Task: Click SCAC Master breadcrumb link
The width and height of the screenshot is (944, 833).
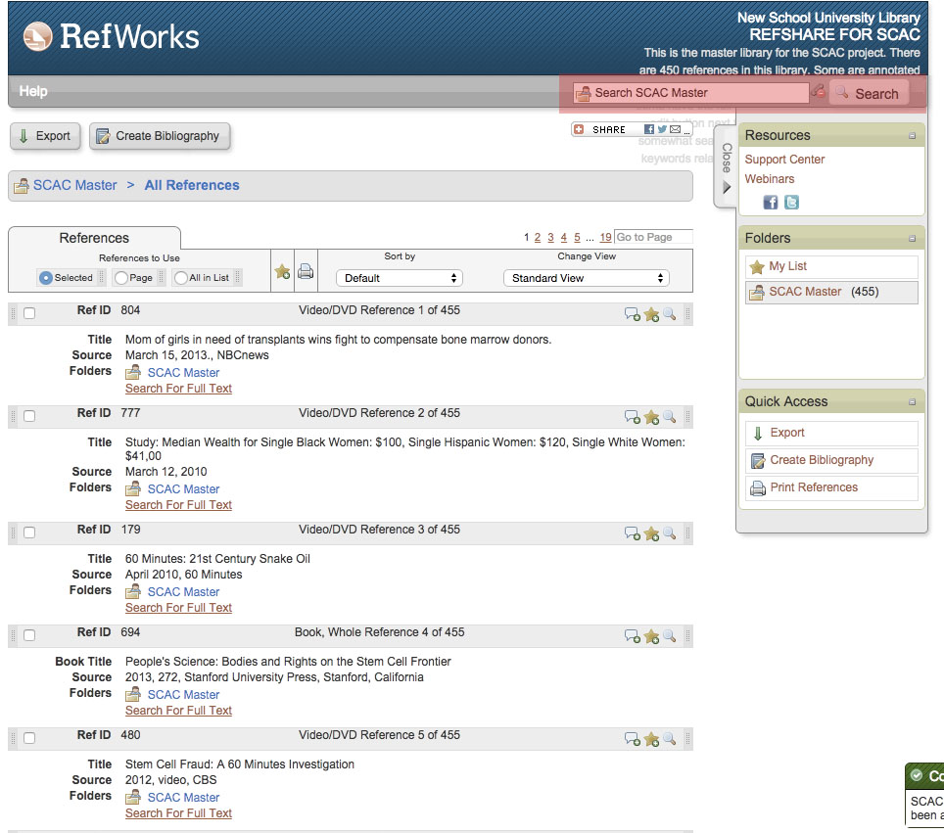Action: click(x=74, y=185)
